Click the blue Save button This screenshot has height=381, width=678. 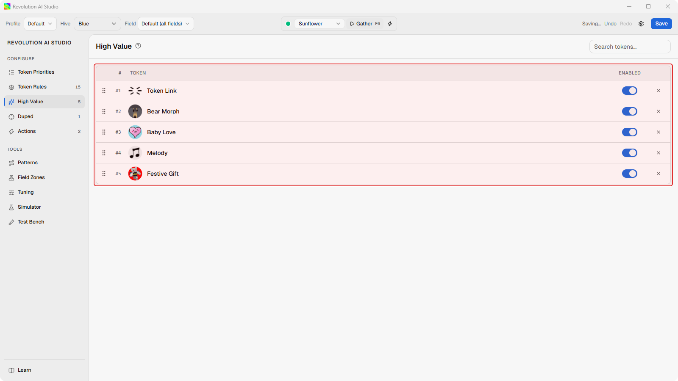[x=661, y=24]
